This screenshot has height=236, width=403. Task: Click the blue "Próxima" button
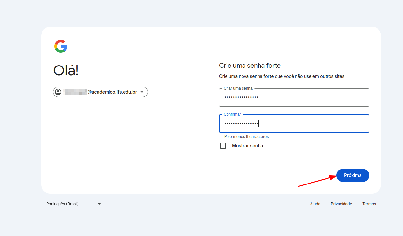tap(353, 175)
